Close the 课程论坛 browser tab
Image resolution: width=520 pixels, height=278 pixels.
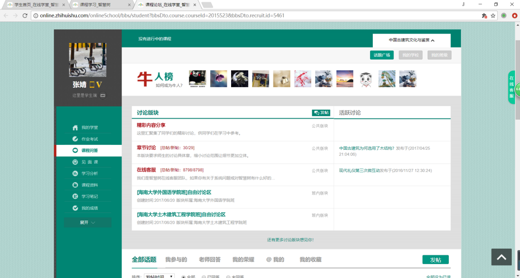(196, 5)
